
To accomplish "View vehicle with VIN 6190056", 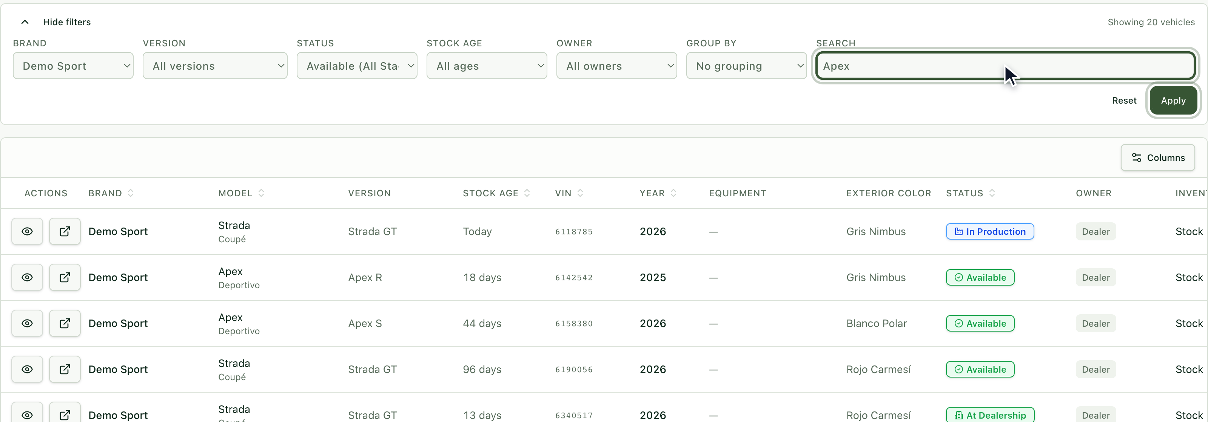I will 27,368.
